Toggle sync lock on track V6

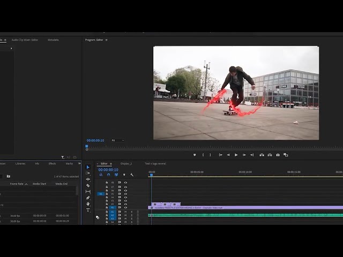tap(120, 191)
